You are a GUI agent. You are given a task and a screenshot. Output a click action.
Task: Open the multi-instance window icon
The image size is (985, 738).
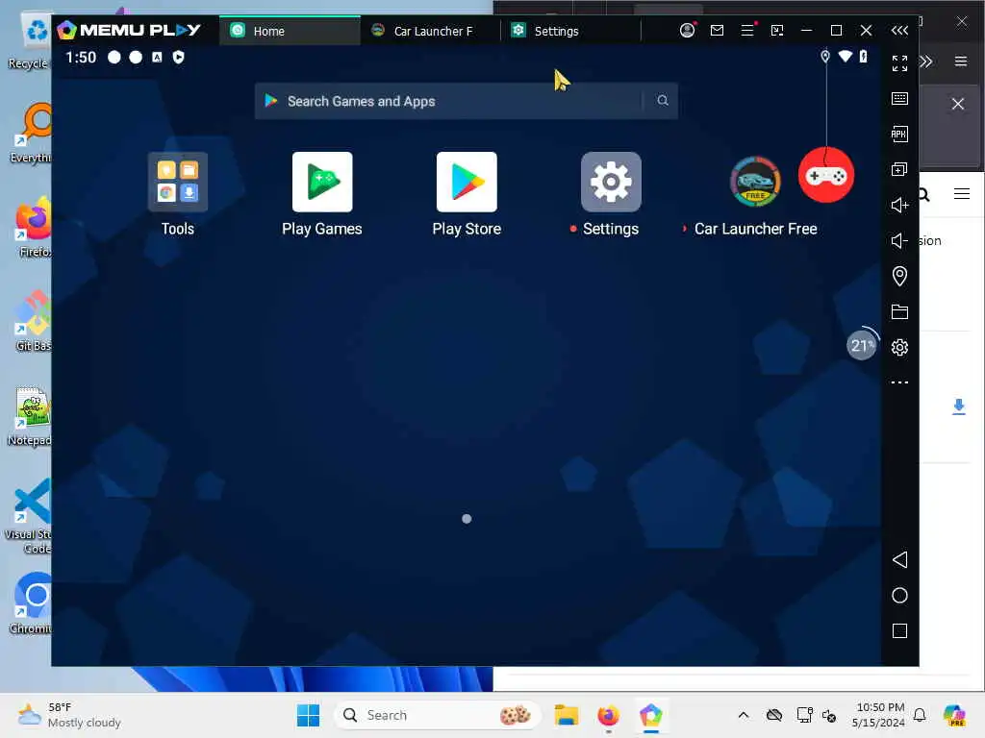899,169
